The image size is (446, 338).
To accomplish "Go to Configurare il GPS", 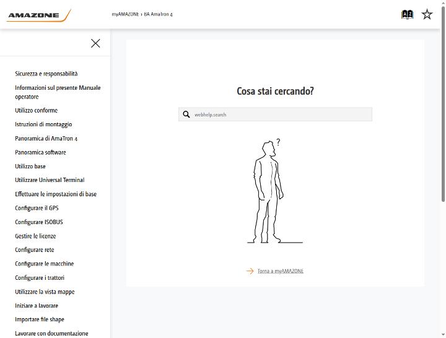I will [37, 208].
